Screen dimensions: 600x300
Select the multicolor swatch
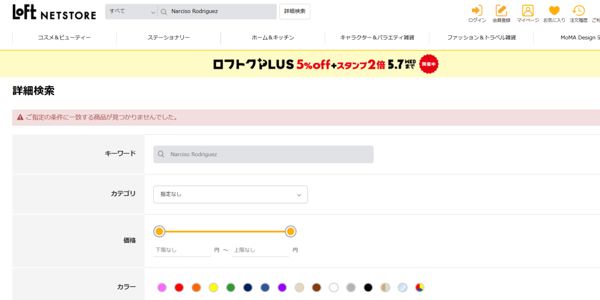point(420,287)
